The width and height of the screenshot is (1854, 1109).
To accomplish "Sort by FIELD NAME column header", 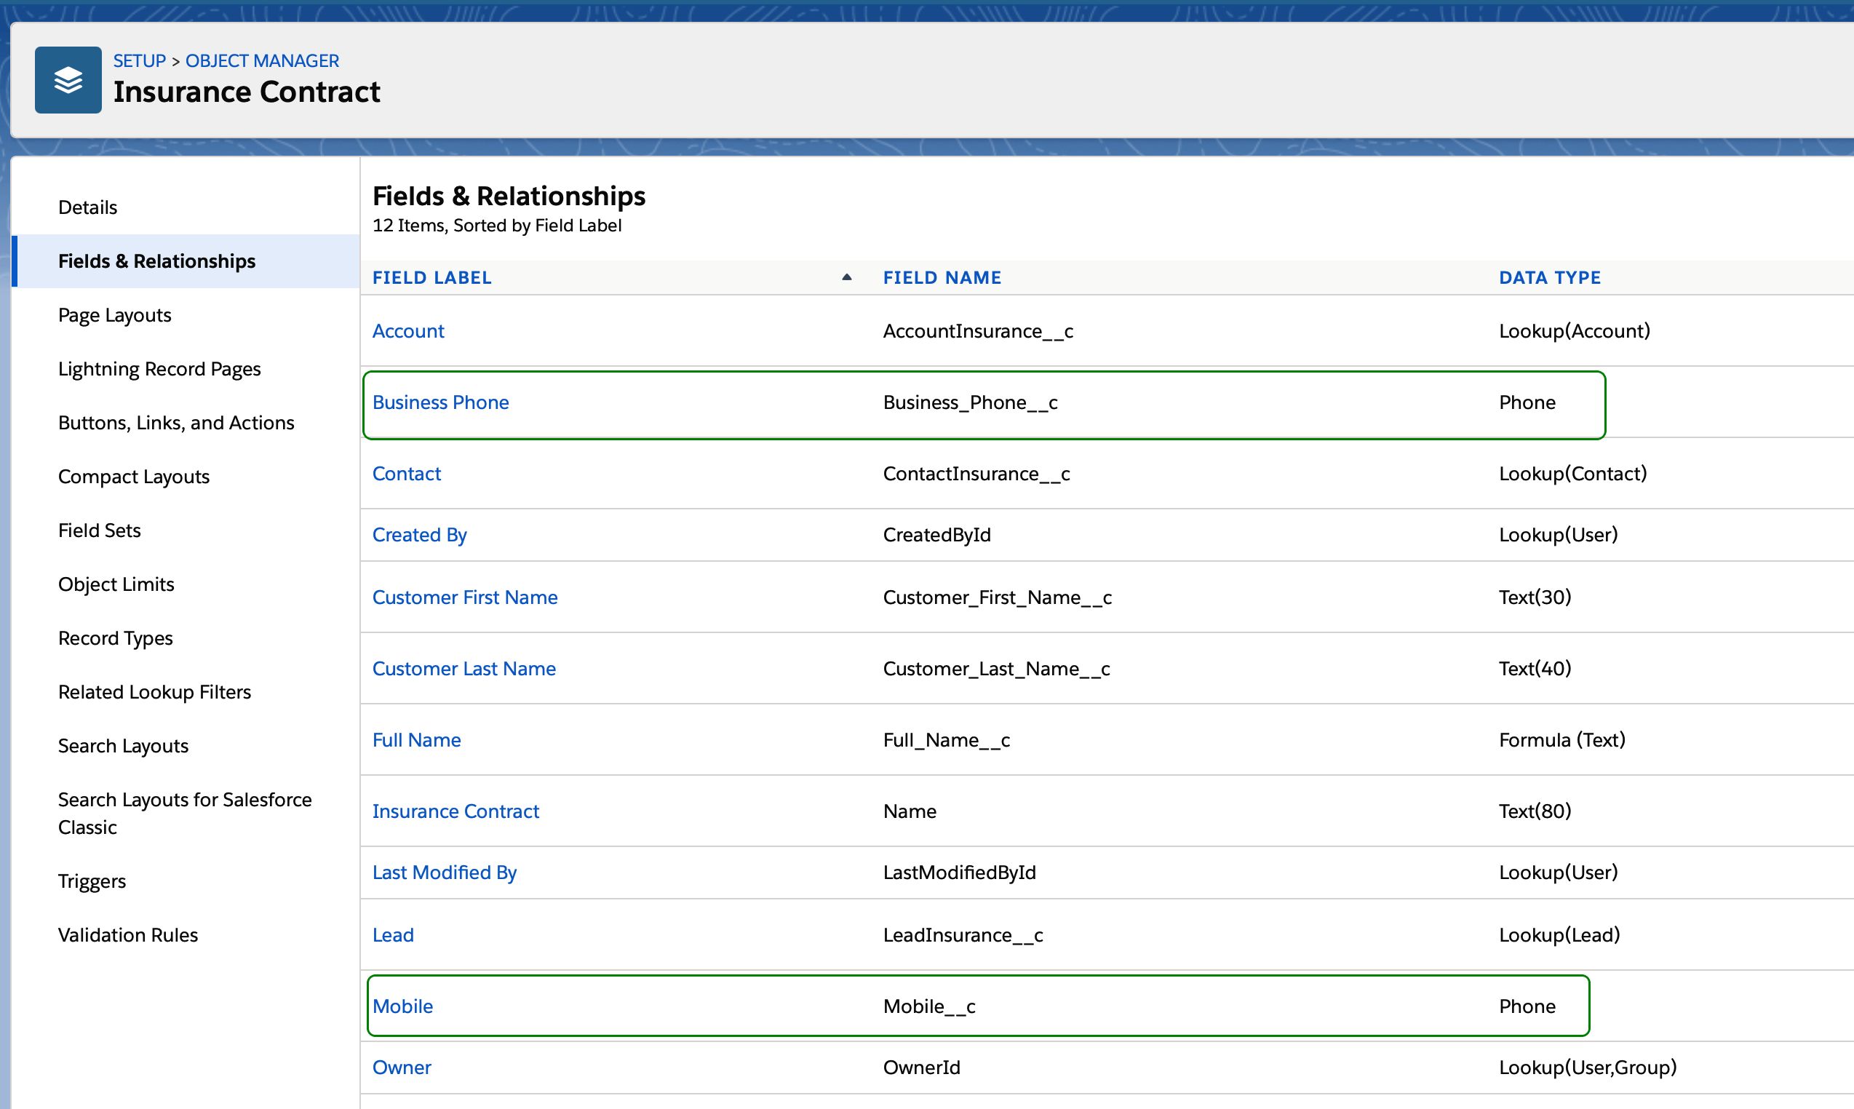I will [942, 277].
